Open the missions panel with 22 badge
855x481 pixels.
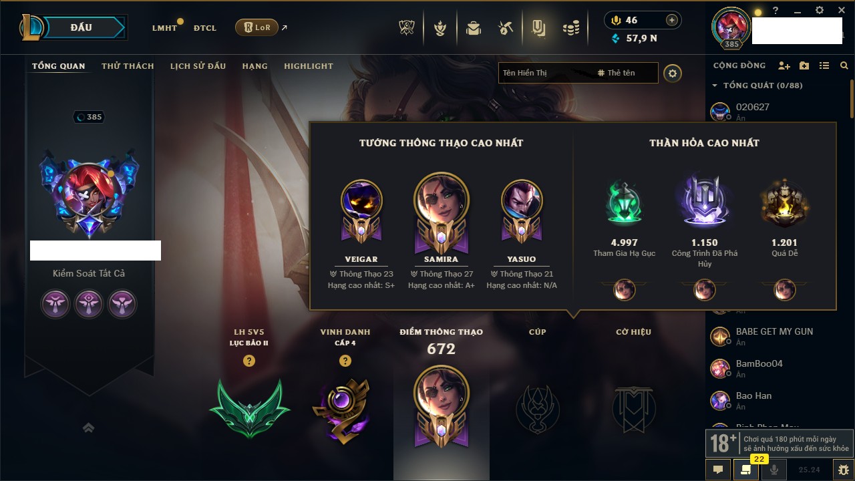coord(746,470)
